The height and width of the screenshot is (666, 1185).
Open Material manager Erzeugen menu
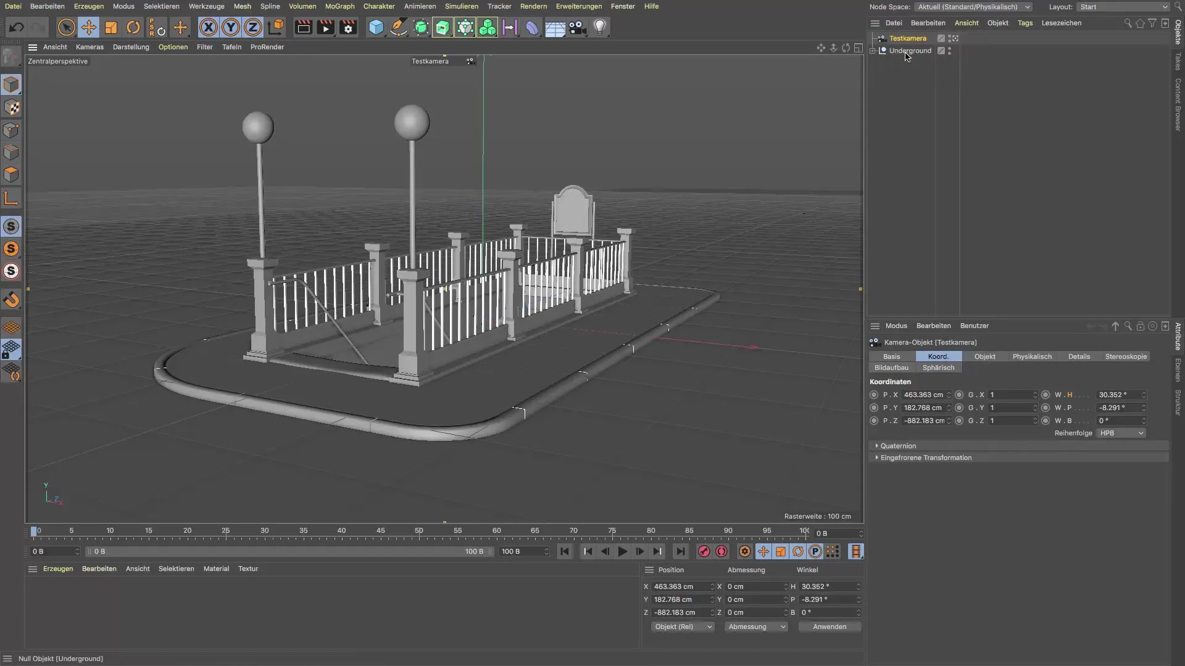point(58,569)
